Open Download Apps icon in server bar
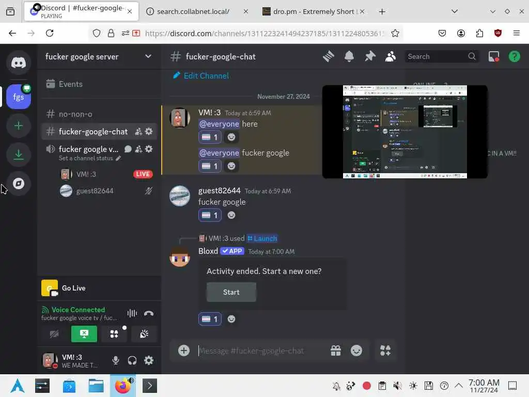The image size is (529, 397). click(18, 155)
